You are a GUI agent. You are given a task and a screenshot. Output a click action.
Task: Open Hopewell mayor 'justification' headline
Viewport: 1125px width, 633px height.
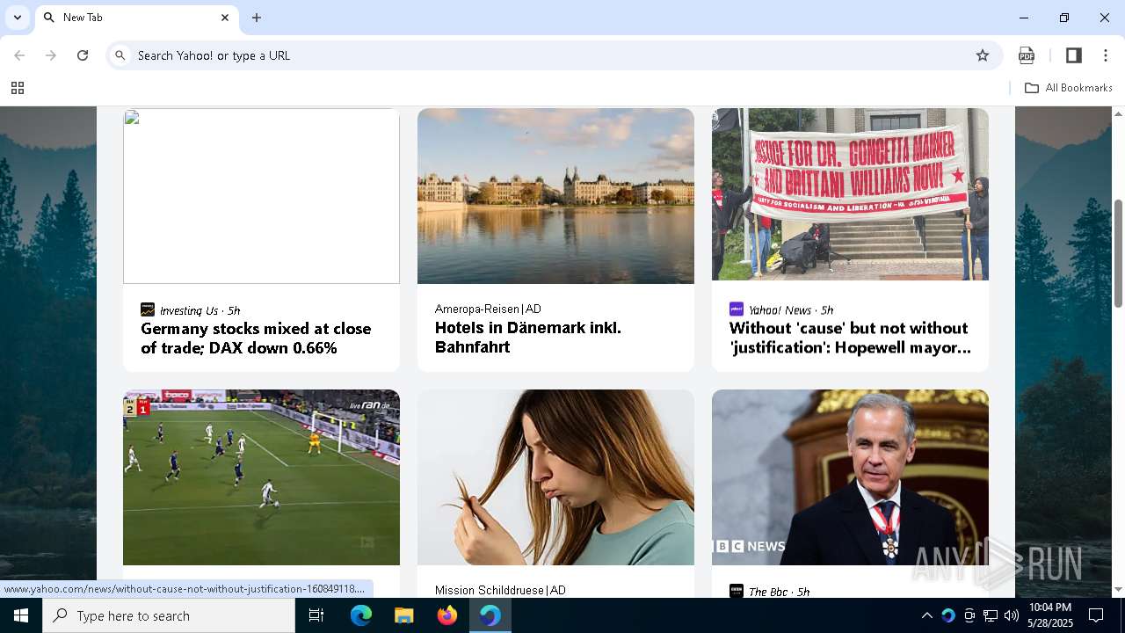(x=850, y=338)
